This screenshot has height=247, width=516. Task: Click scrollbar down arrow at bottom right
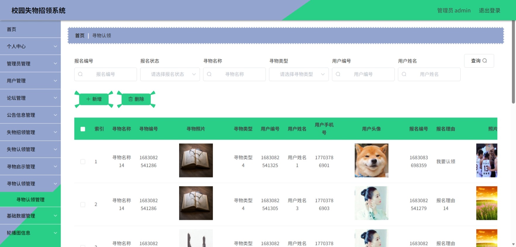tap(513, 244)
